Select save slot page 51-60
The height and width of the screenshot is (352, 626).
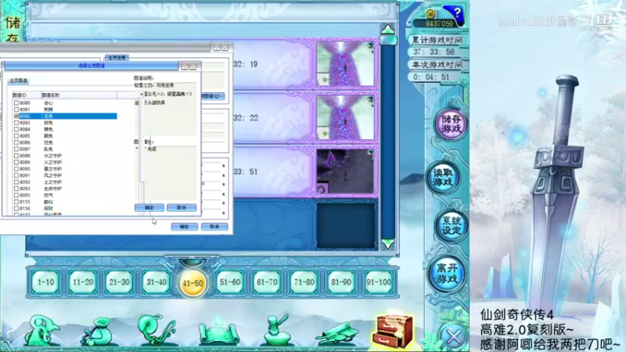point(230,282)
